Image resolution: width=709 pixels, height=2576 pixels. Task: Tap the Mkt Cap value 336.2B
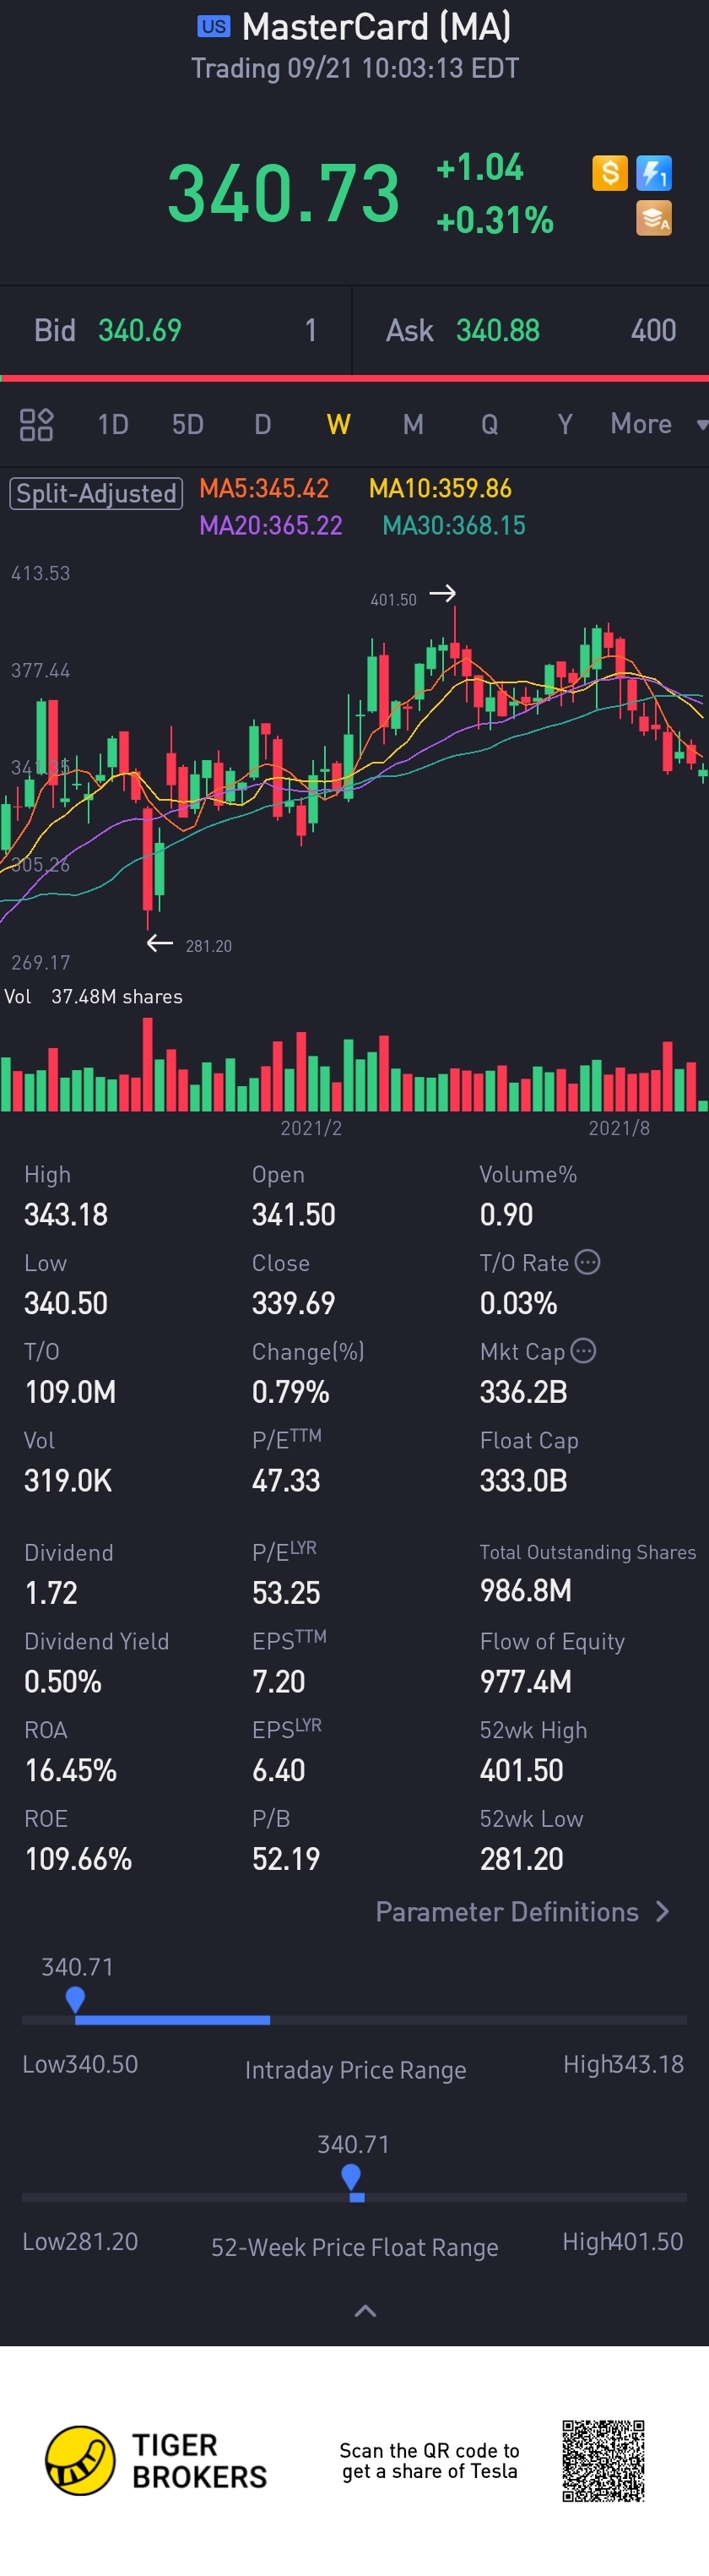pos(524,1392)
